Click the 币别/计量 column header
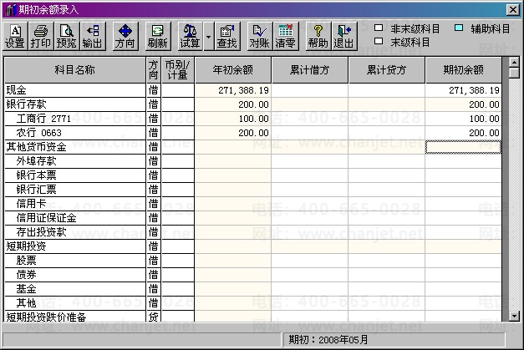Viewport: 524px width, 350px height. [x=178, y=70]
